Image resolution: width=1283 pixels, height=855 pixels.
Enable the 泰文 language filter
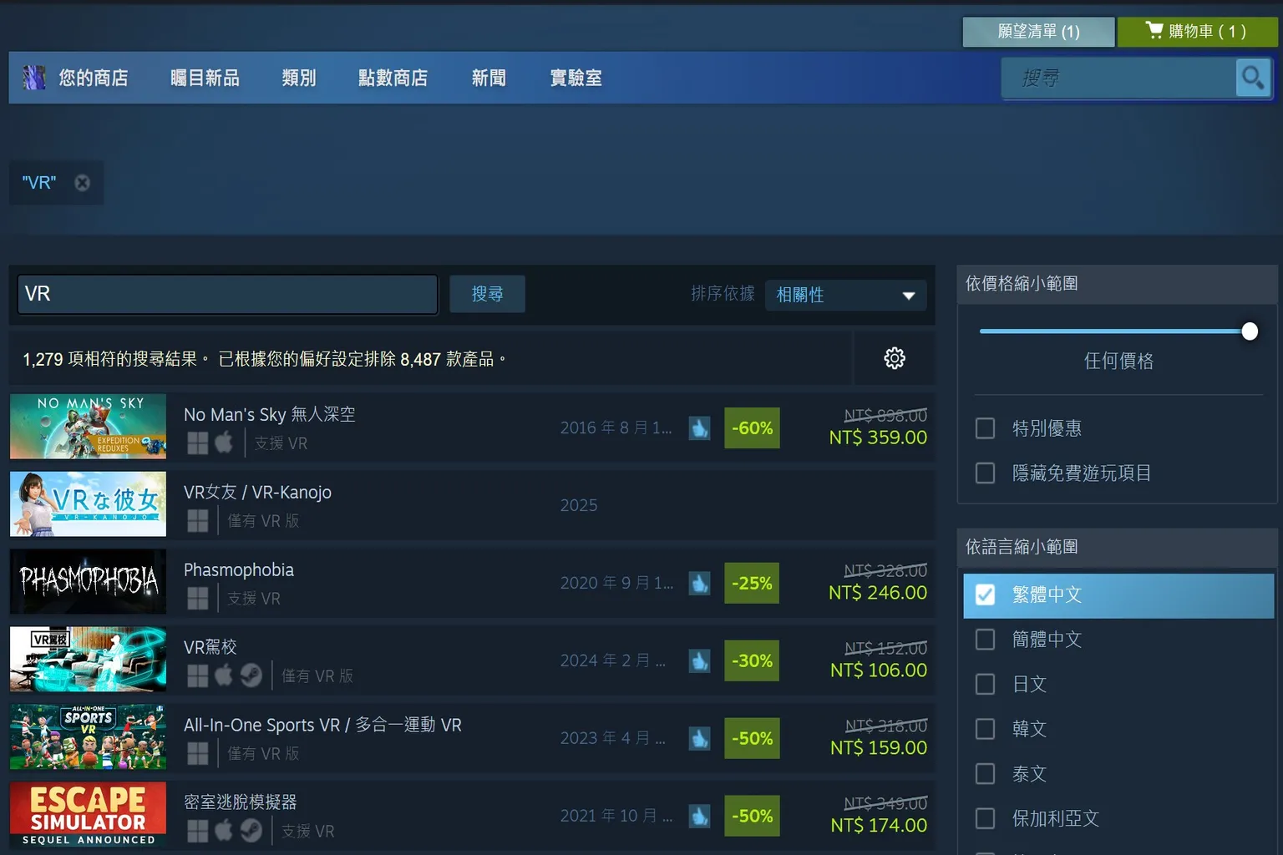pyautogui.click(x=986, y=774)
